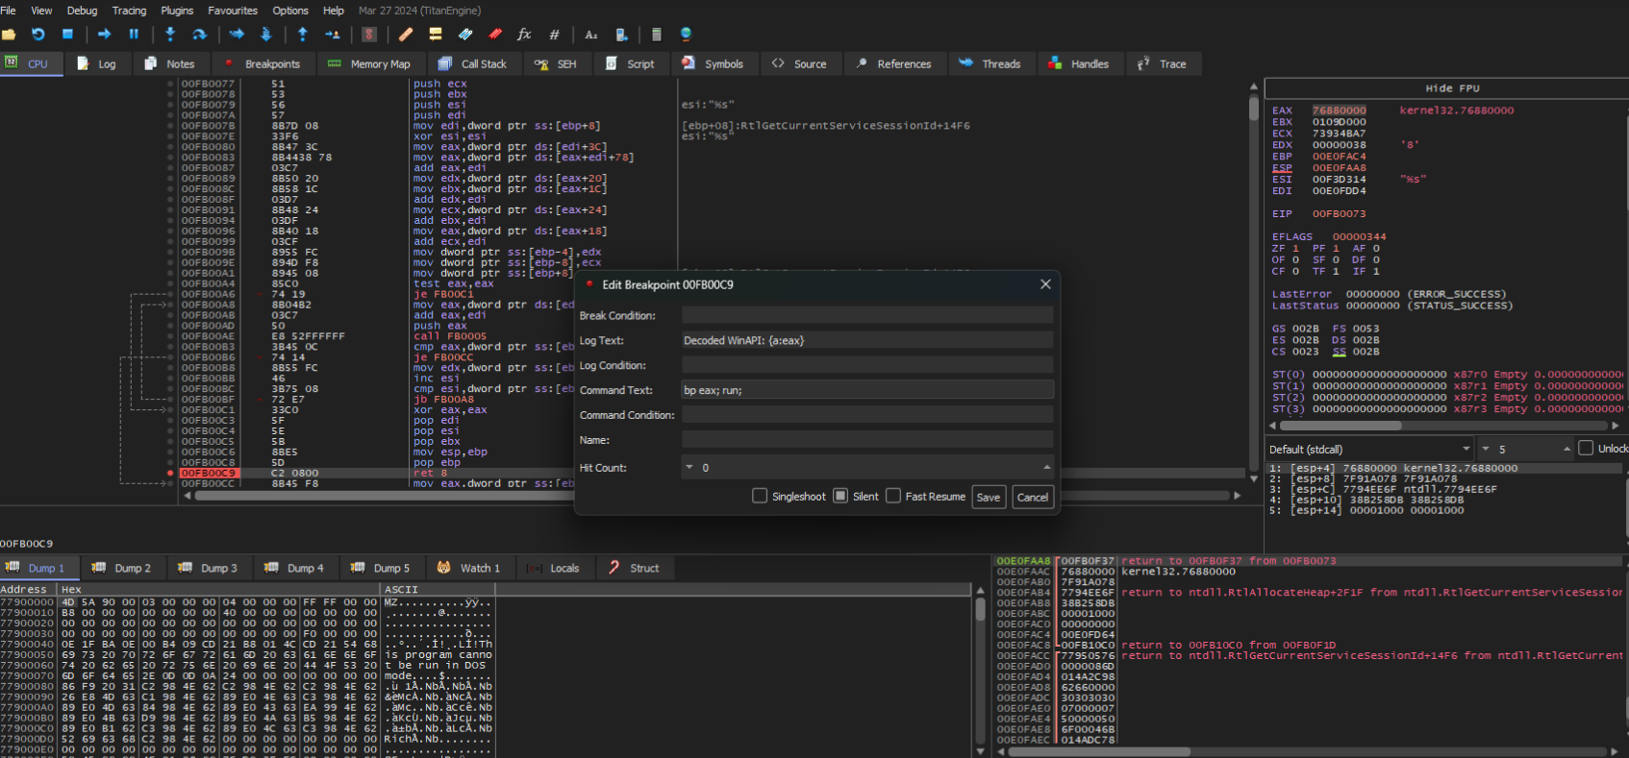The image size is (1629, 758).
Task: Click the Execute Till Return up-arrow icon
Action: (303, 35)
